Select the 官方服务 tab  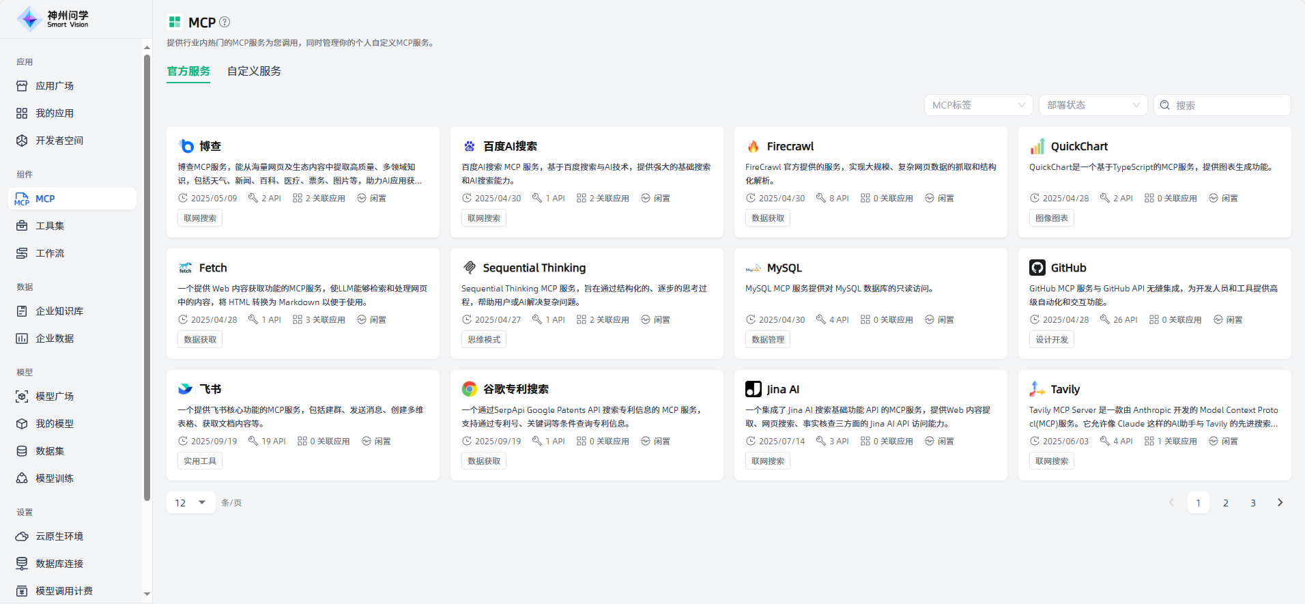pyautogui.click(x=188, y=71)
